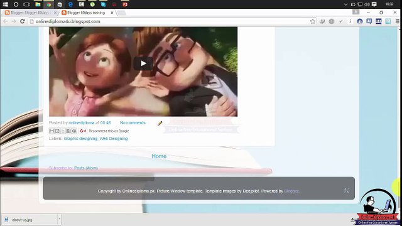Bookmark this page with the star
The width and height of the screenshot is (402, 226).
point(313,21)
